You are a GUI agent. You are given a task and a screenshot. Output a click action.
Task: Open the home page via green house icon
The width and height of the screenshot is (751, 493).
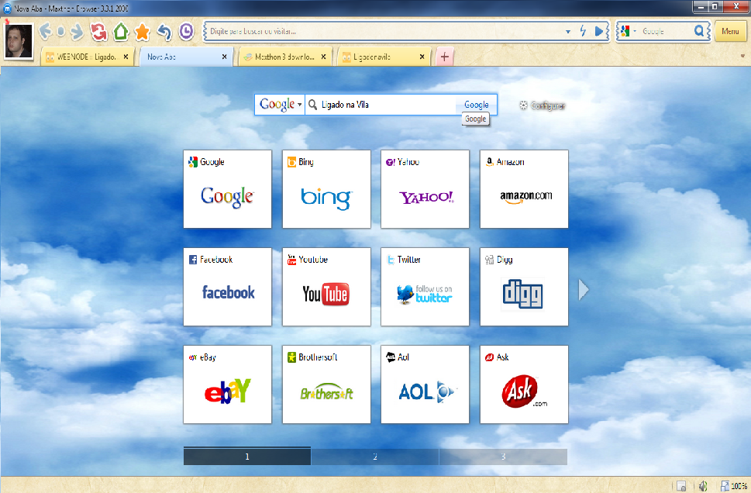pyautogui.click(x=121, y=32)
